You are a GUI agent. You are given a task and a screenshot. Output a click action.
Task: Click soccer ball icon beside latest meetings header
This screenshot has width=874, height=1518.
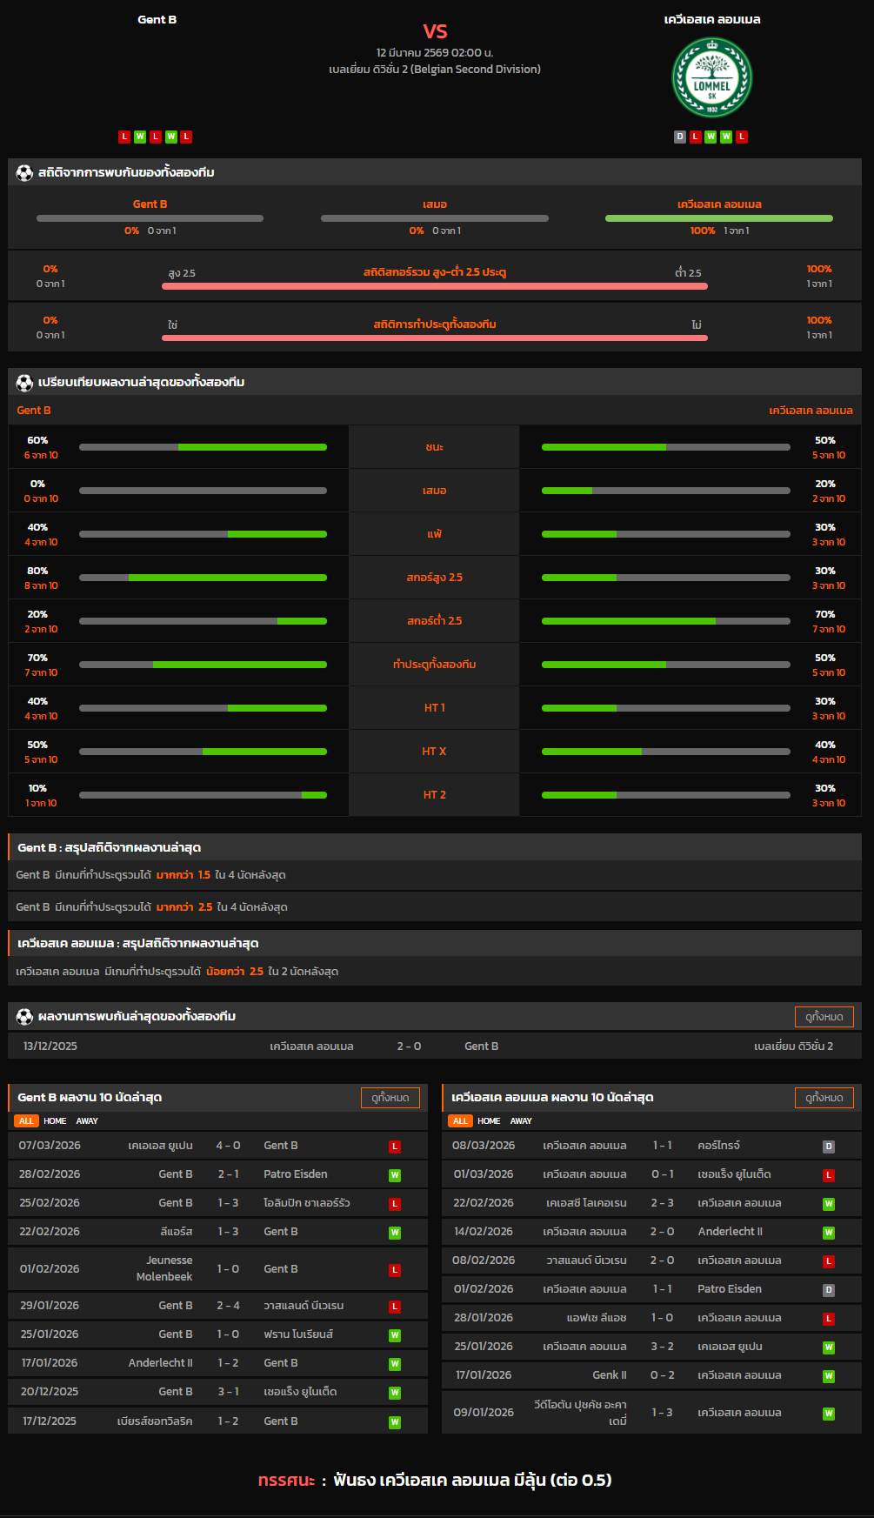tap(24, 1016)
